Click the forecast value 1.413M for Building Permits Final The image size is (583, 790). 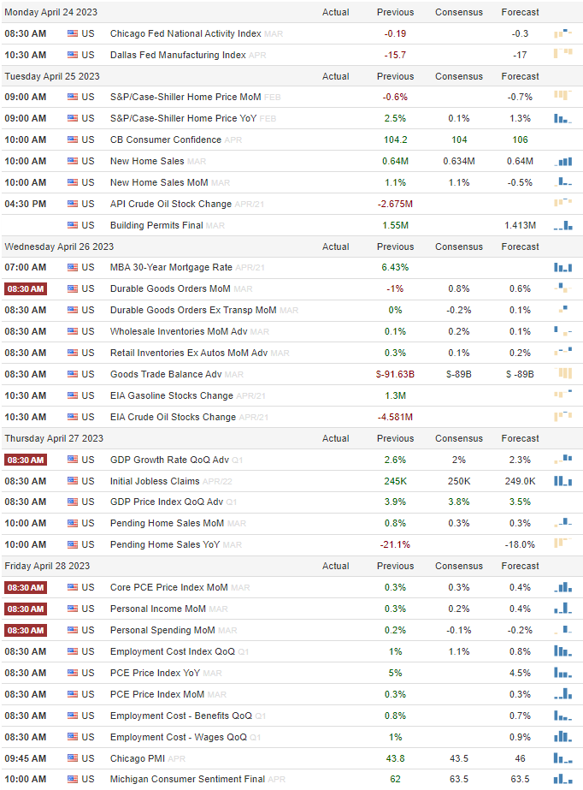[x=520, y=225]
